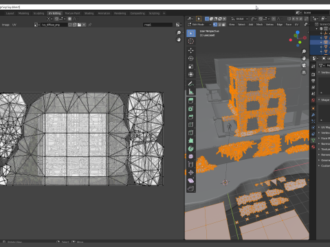Click zoom magnifier icon in UV editor
Image resolution: width=330 pixels, height=247 pixels.
pyautogui.click(x=179, y=33)
